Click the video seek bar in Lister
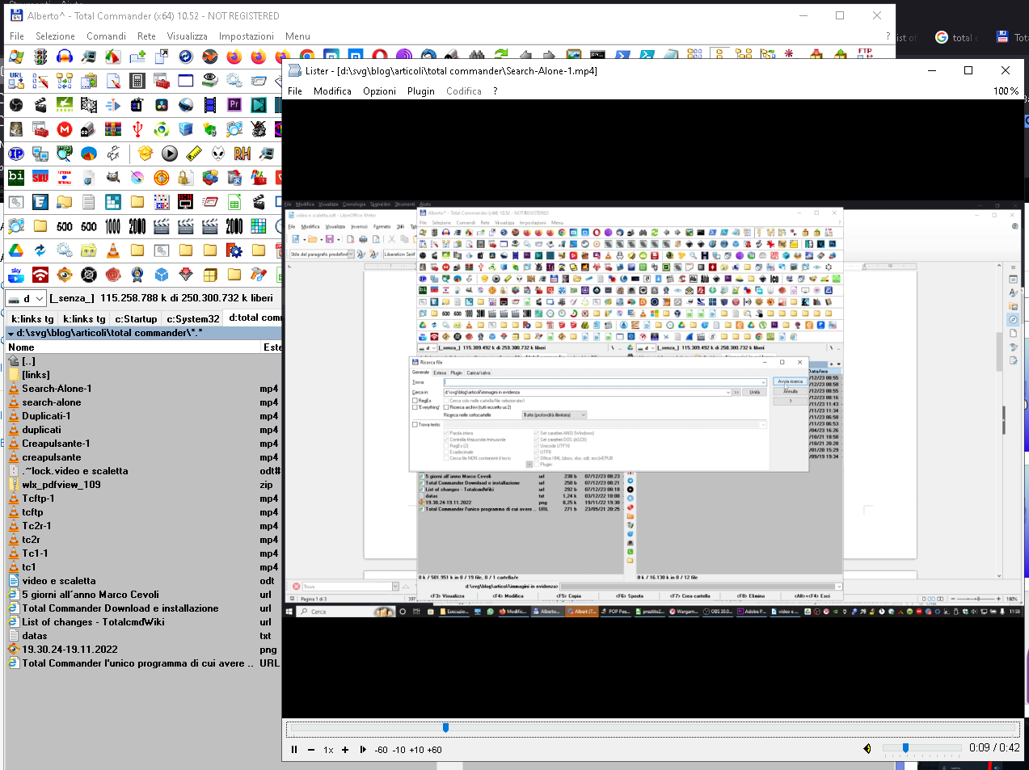Viewport: 1029px width, 770px height. 653,728
